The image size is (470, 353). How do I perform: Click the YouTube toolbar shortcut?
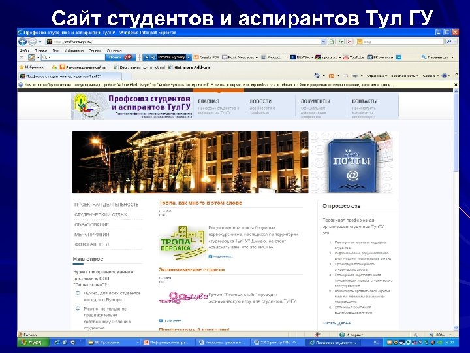pos(353,57)
